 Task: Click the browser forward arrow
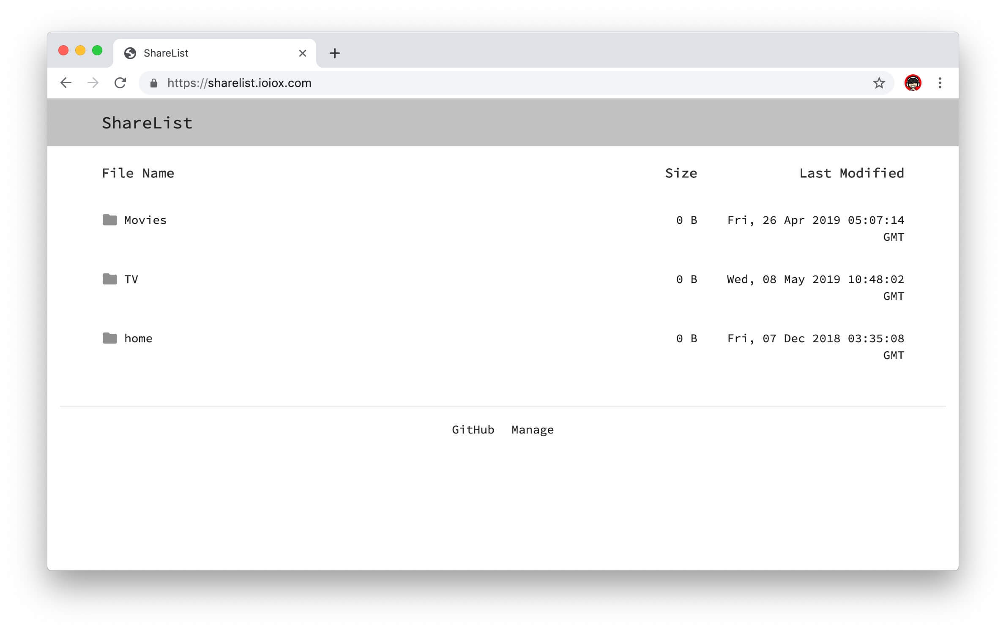tap(93, 83)
